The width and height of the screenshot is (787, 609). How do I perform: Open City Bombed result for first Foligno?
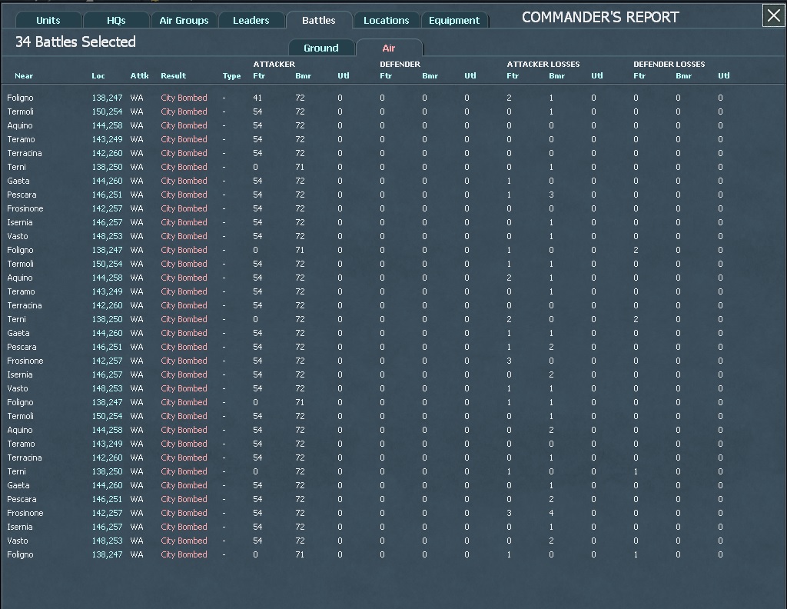point(184,98)
